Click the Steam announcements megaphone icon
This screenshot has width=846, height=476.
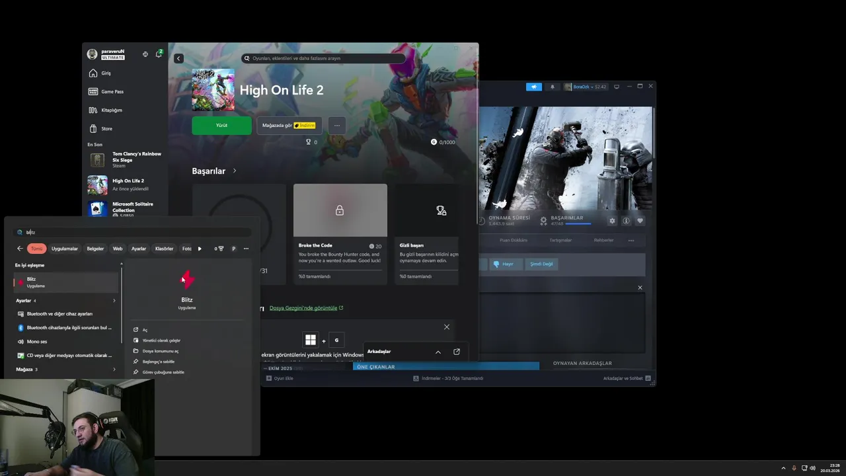click(x=534, y=87)
